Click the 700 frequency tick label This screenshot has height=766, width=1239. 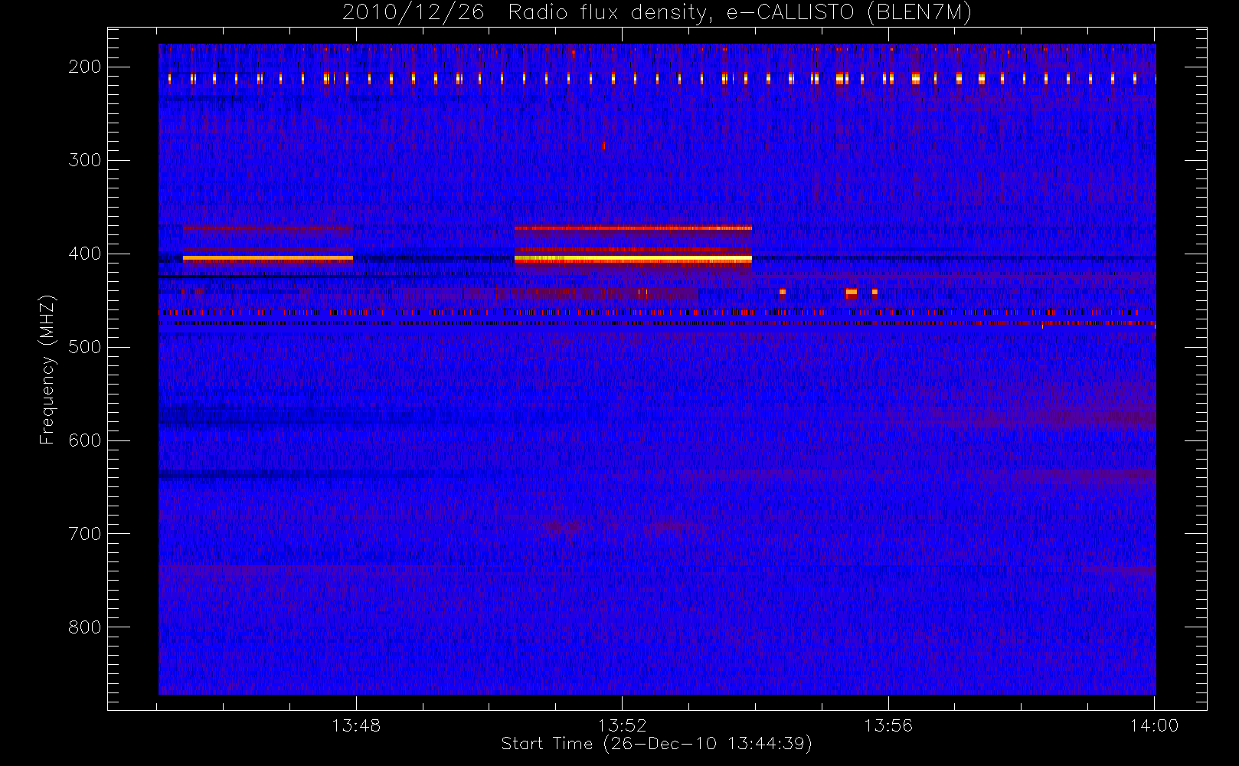tap(85, 534)
